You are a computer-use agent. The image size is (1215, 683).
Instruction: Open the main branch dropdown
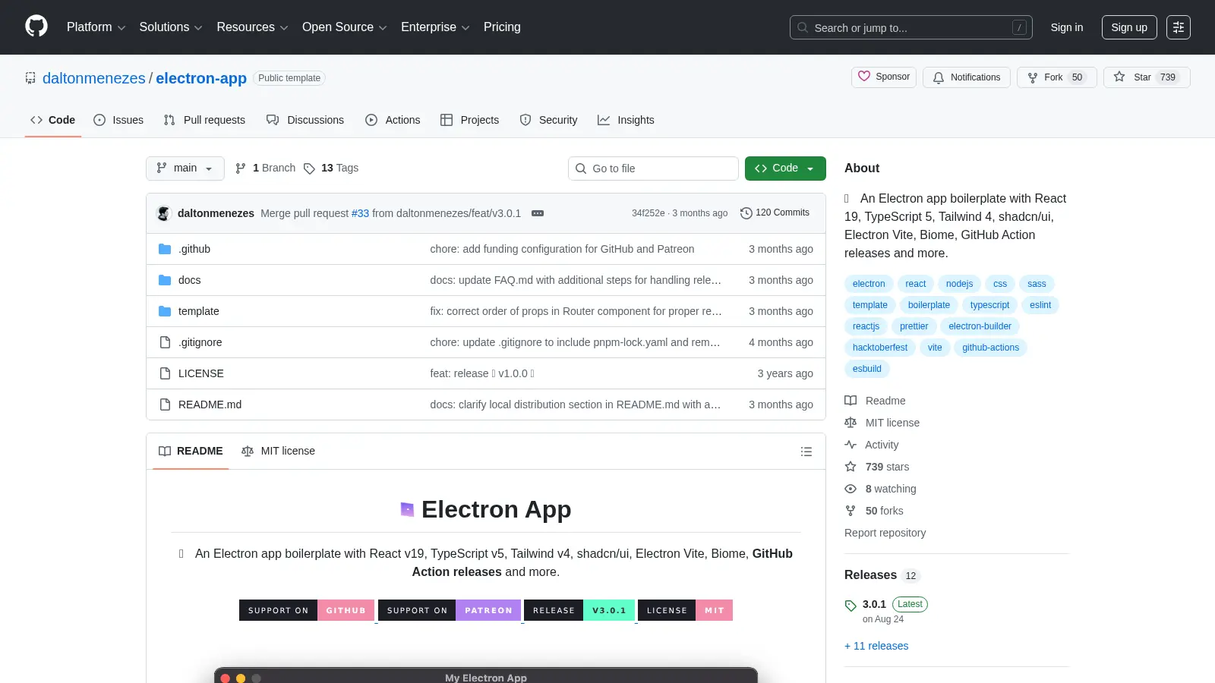(x=185, y=168)
